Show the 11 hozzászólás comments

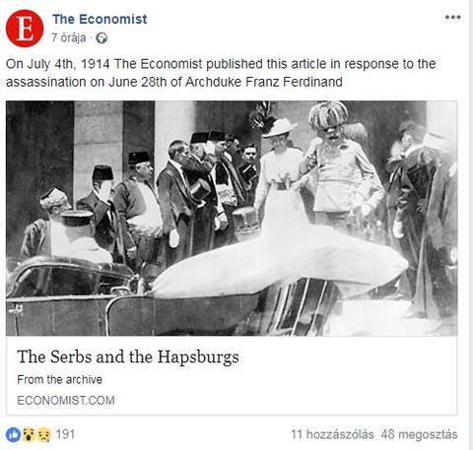[332, 434]
